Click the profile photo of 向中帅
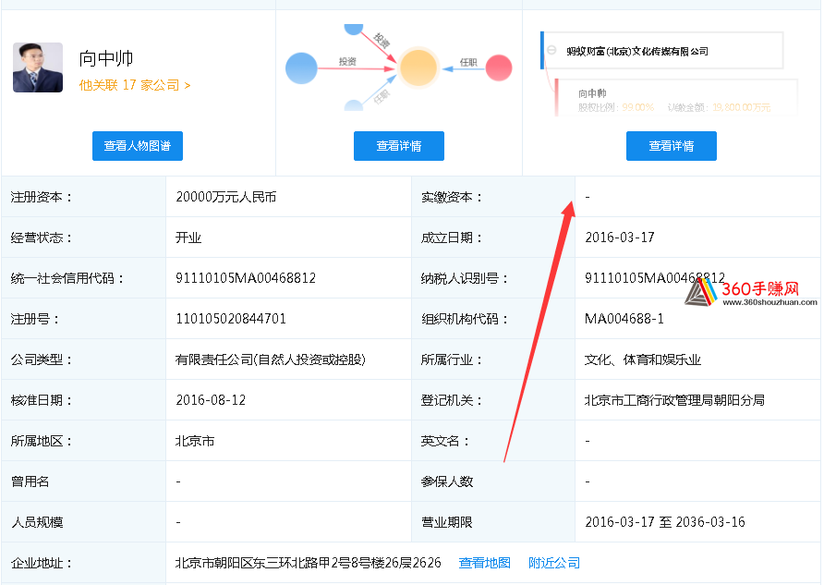This screenshot has height=585, width=824. point(38,67)
